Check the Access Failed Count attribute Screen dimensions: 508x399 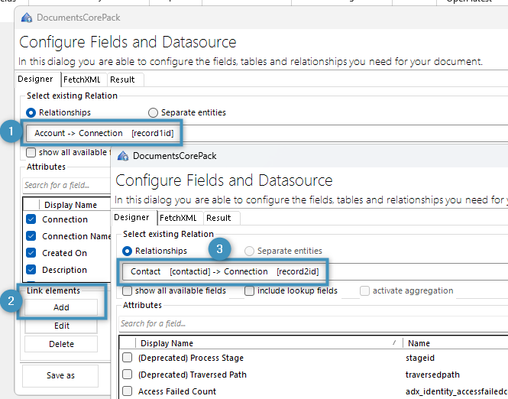[128, 391]
